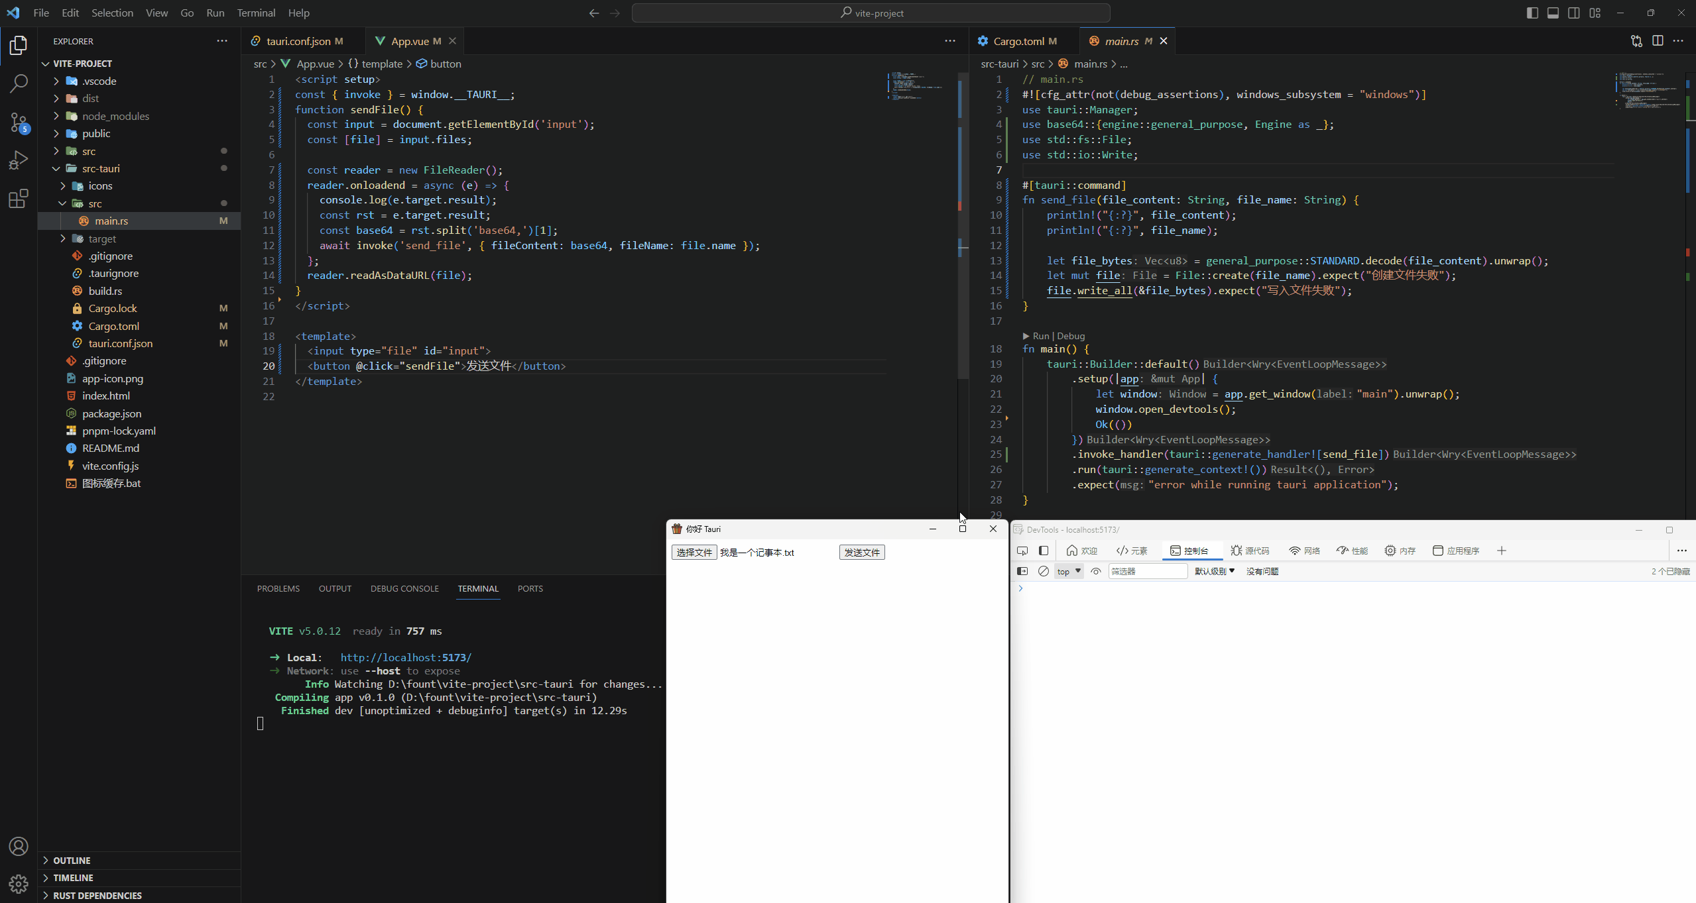Viewport: 1696px width, 903px height.
Task: Click the DevTools inspect element icon
Action: tap(1022, 551)
